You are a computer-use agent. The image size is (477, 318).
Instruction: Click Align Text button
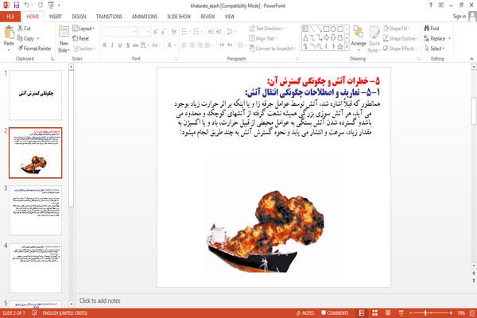[x=263, y=38]
